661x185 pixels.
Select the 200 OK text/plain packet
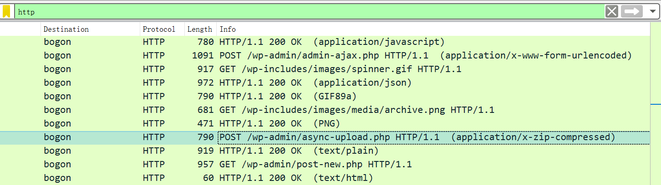click(299, 151)
